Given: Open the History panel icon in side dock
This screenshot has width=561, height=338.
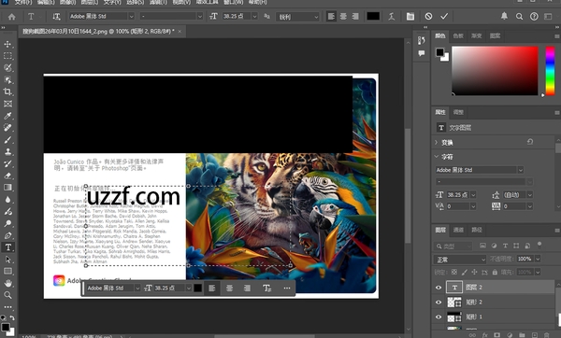Looking at the screenshot, I should tap(422, 40).
